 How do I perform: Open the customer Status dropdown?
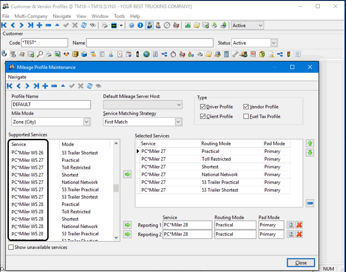tap(274, 43)
